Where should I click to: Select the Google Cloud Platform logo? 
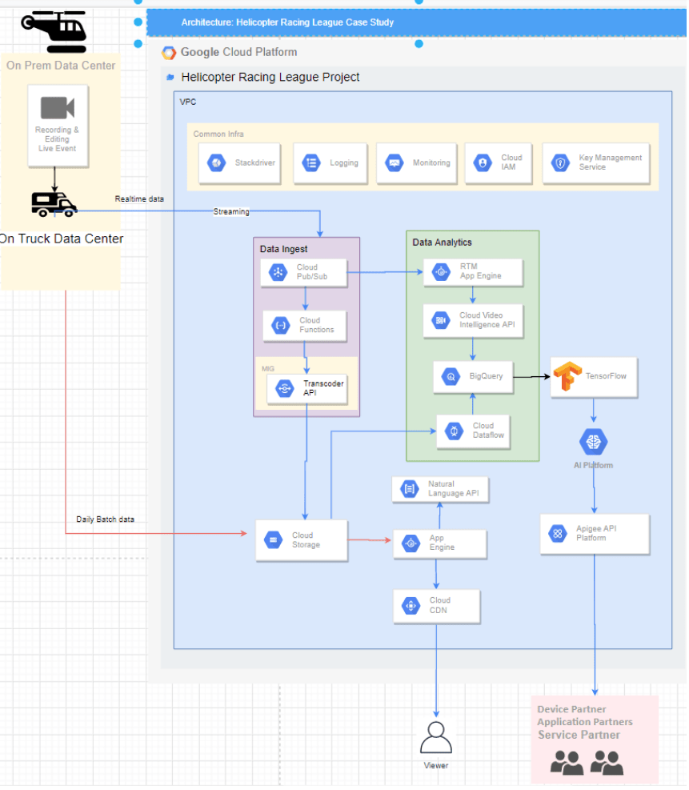169,52
